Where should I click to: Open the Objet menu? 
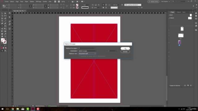(x=26, y=2)
